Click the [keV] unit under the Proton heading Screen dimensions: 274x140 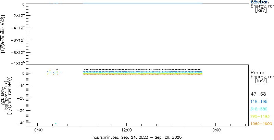(261, 81)
